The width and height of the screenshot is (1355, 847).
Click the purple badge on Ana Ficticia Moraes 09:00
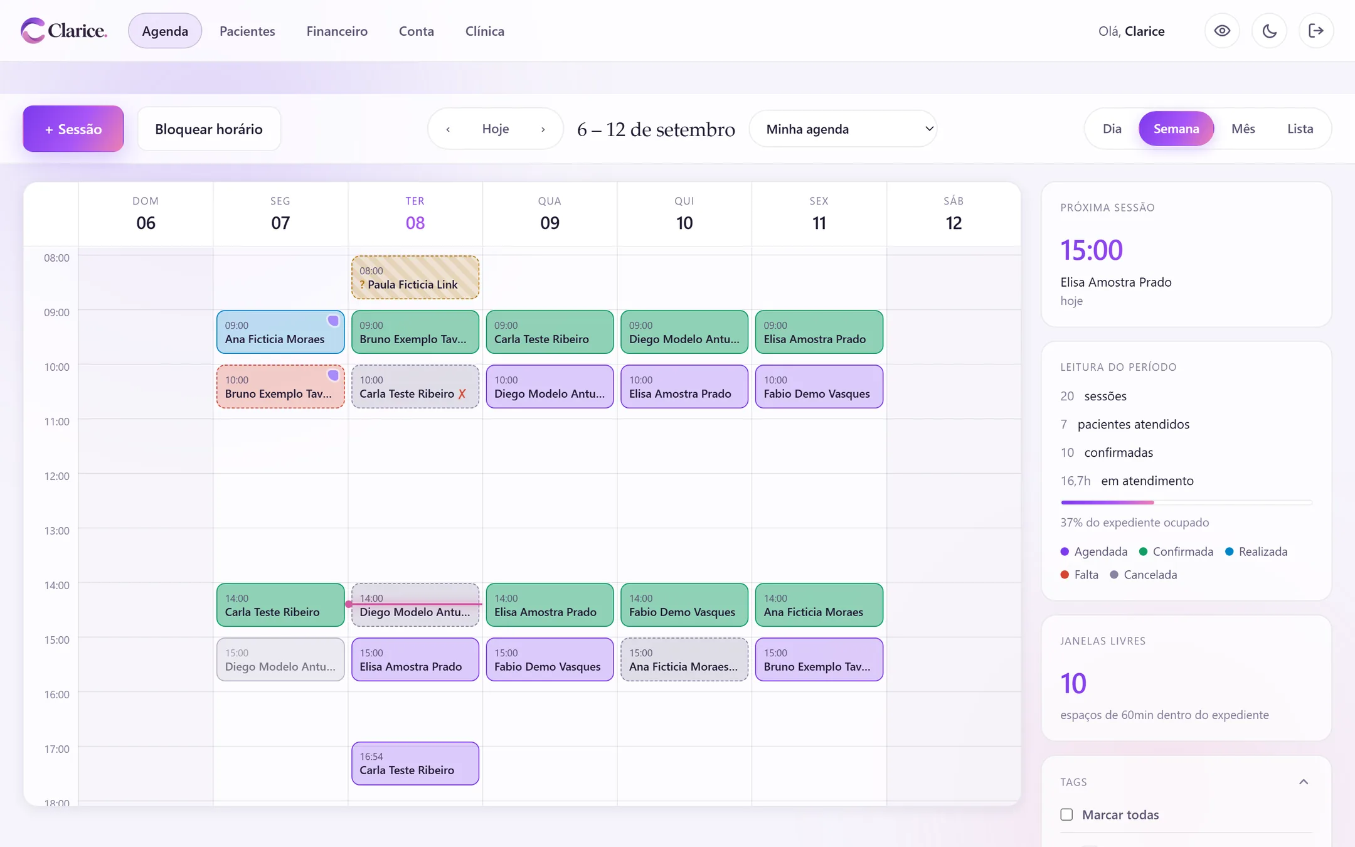(333, 321)
